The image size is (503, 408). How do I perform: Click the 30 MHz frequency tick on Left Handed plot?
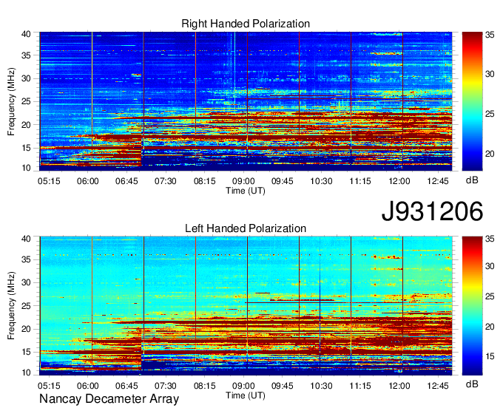(x=26, y=282)
